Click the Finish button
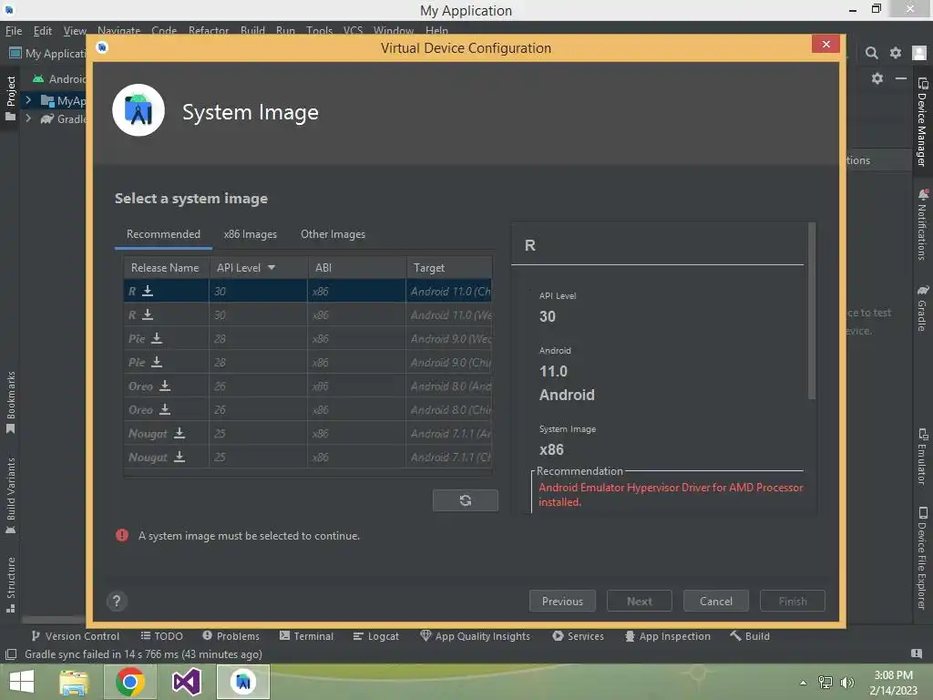The image size is (933, 700). click(793, 602)
